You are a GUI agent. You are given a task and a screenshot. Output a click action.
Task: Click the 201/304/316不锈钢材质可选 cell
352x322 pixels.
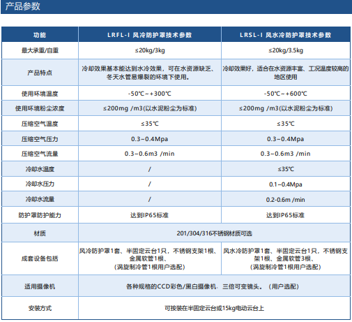(x=214, y=233)
